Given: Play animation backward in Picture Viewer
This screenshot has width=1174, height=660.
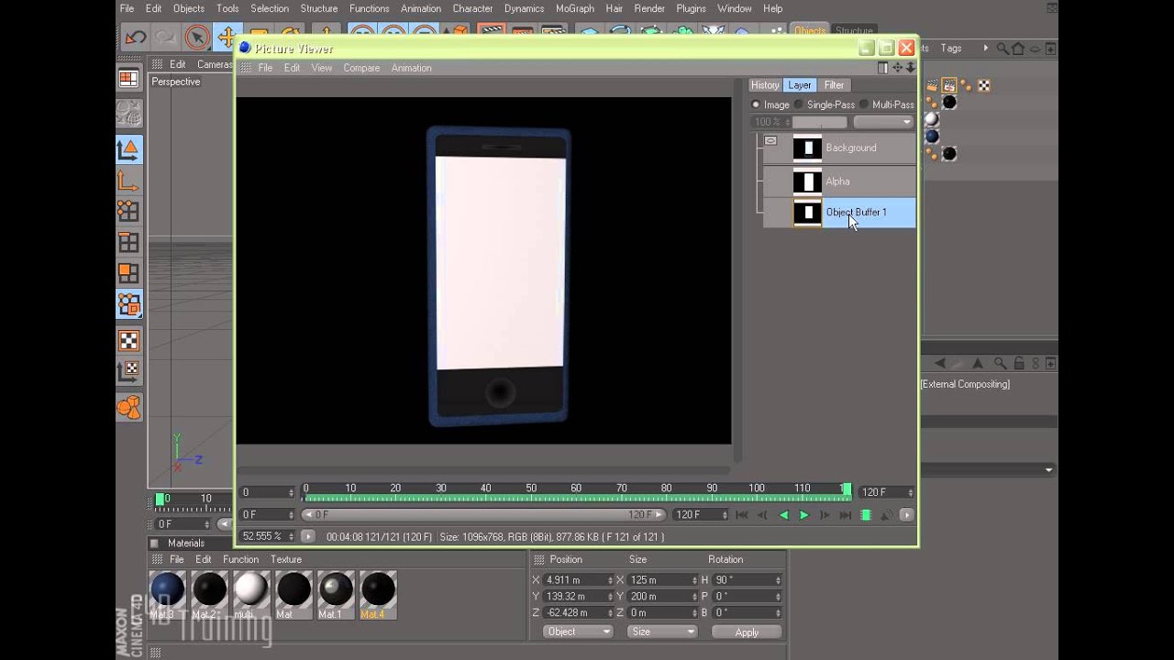Looking at the screenshot, I should click(x=784, y=515).
